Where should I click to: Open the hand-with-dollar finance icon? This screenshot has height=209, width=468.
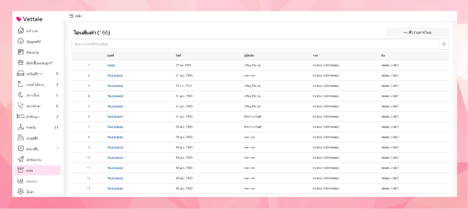pos(21,127)
